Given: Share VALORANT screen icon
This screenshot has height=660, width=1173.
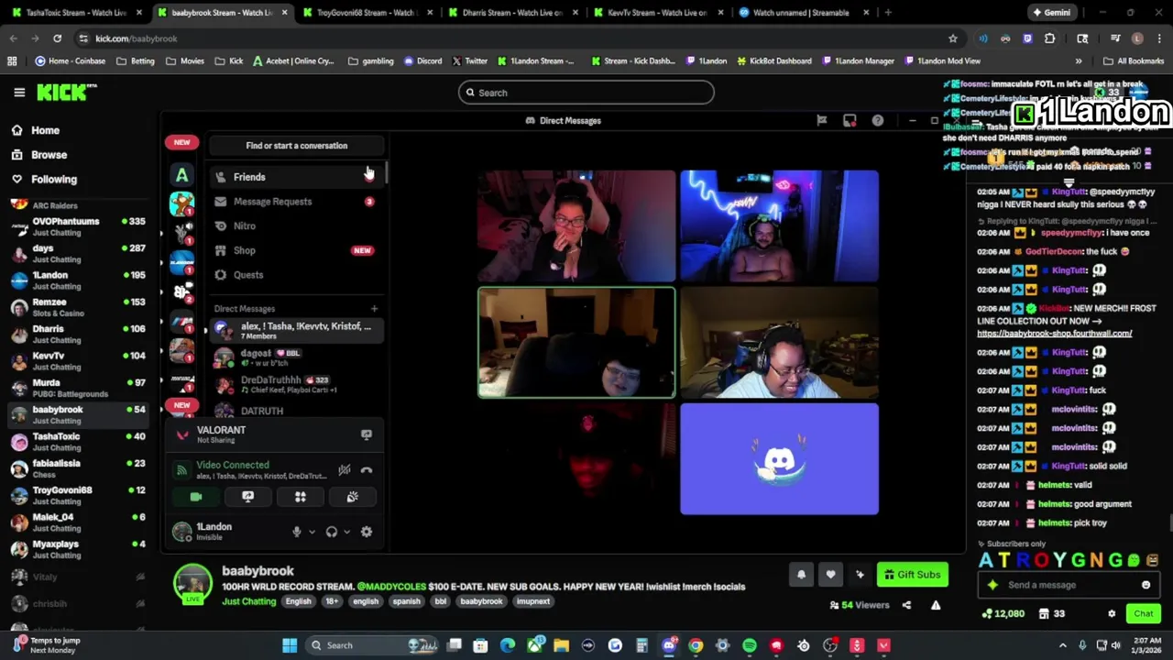Looking at the screenshot, I should (367, 434).
